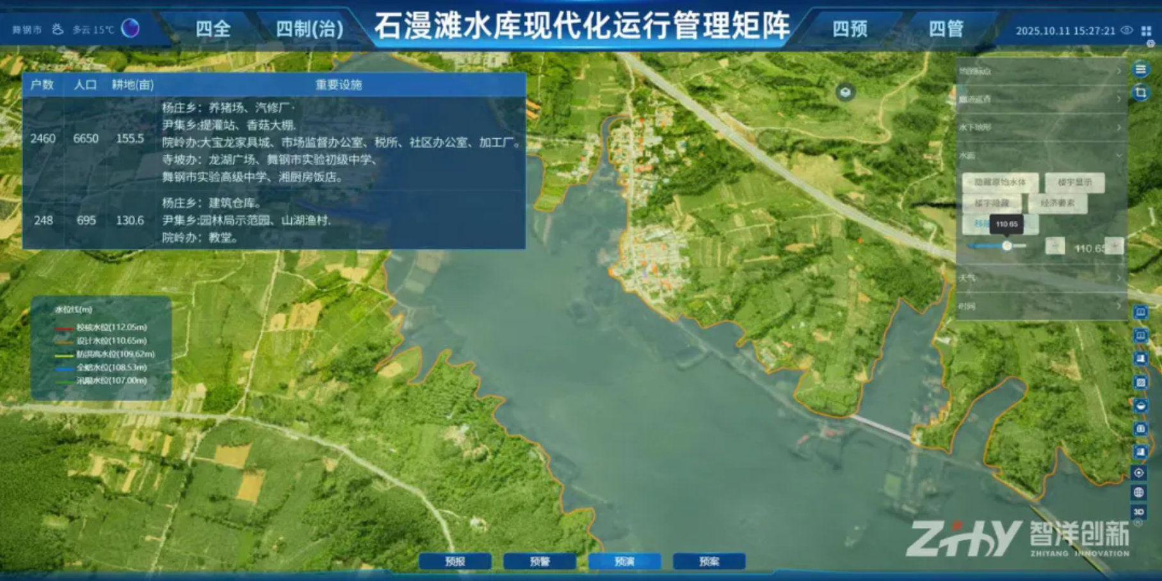Click the globe icon above the 3D button
The width and height of the screenshot is (1162, 581).
coord(1138,493)
